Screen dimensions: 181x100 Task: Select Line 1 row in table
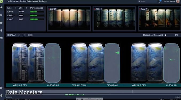[x=26, y=12]
